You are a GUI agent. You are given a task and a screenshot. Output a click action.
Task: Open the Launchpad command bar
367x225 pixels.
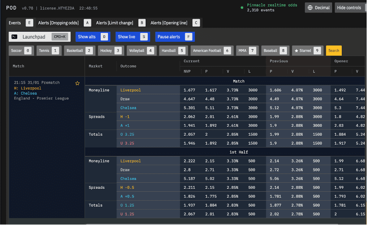click(39, 37)
